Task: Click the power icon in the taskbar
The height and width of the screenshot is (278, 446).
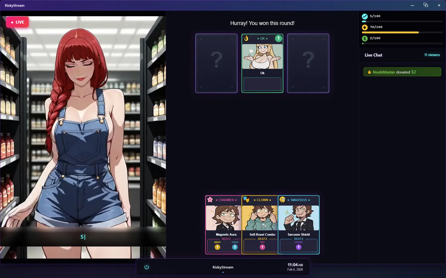Action: 146,267
